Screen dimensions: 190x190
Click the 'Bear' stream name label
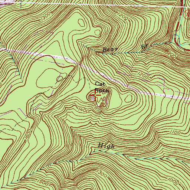pyautogui.click(x=110, y=50)
